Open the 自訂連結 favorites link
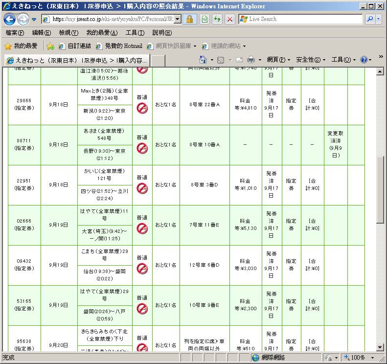 [x=75, y=46]
